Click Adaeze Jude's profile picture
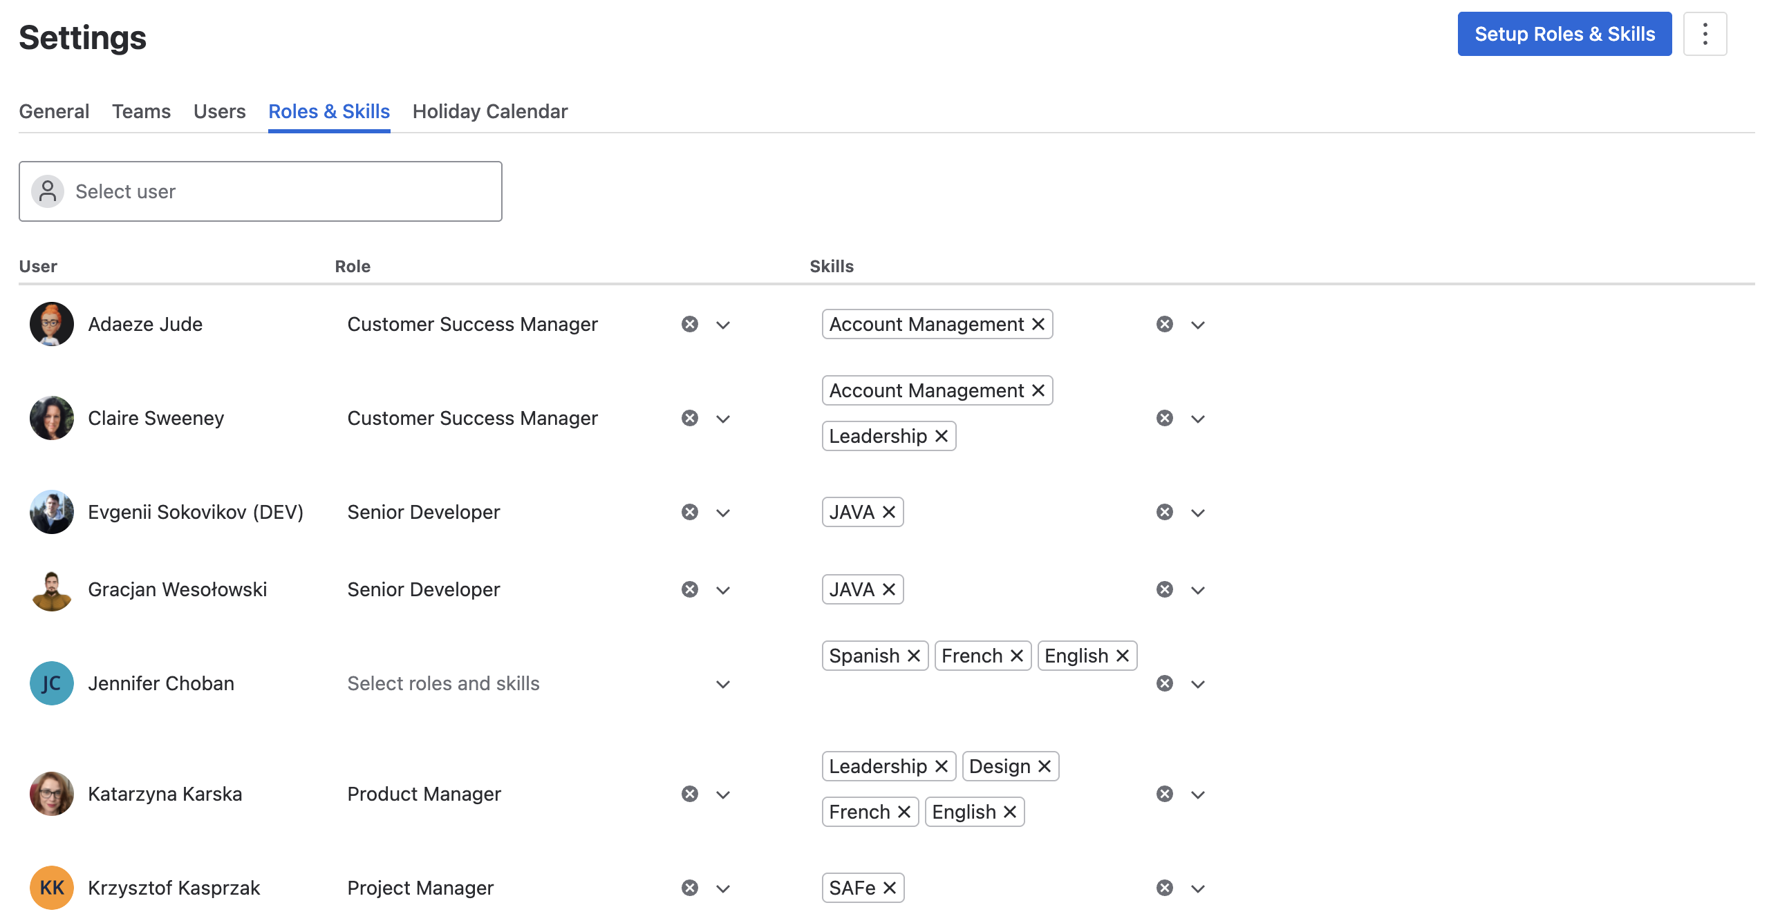 [x=51, y=324]
